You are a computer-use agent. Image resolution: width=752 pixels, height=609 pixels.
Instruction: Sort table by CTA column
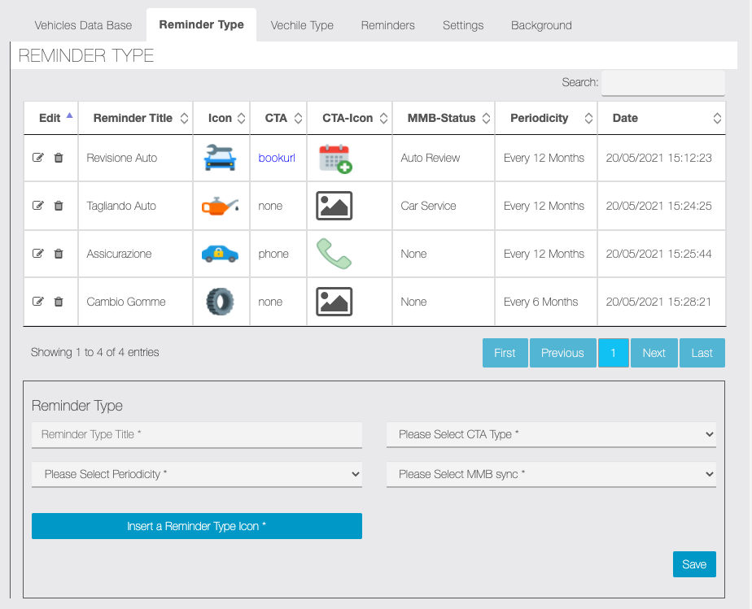tap(278, 118)
